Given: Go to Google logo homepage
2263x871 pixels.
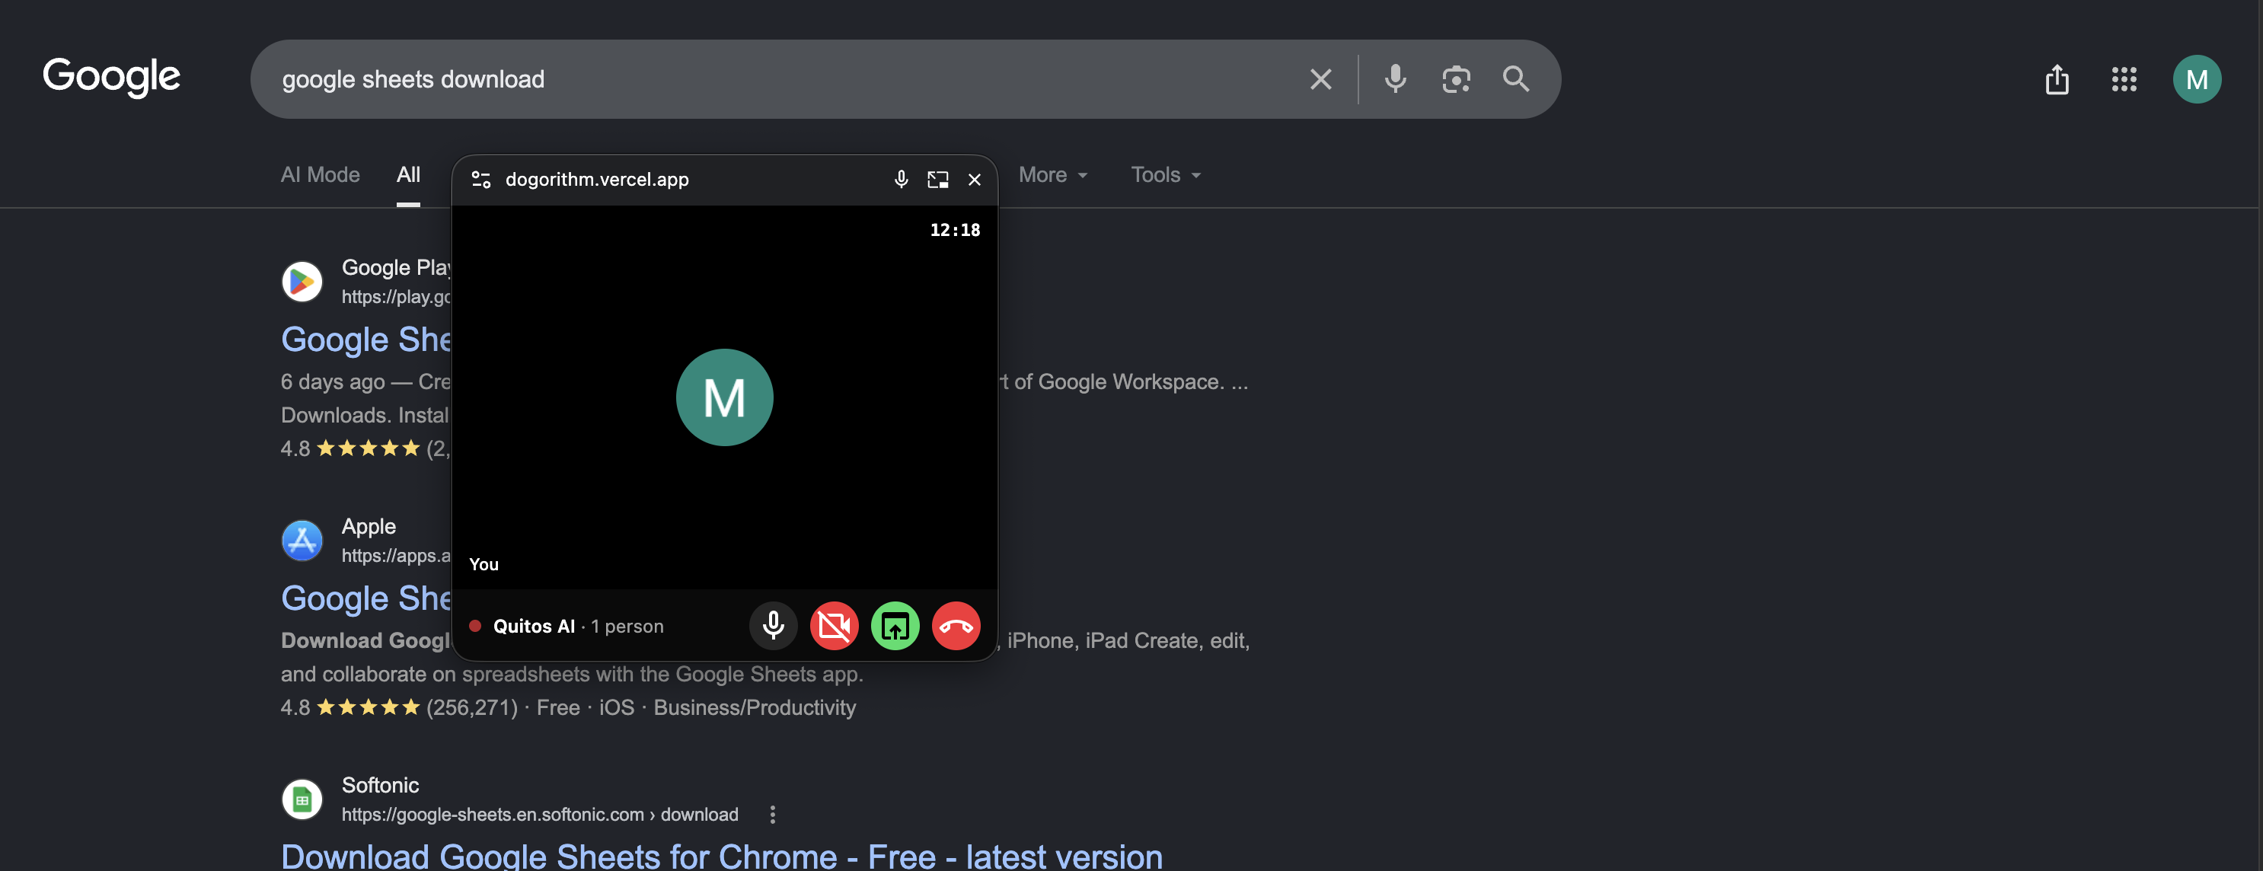Looking at the screenshot, I should tap(112, 77).
